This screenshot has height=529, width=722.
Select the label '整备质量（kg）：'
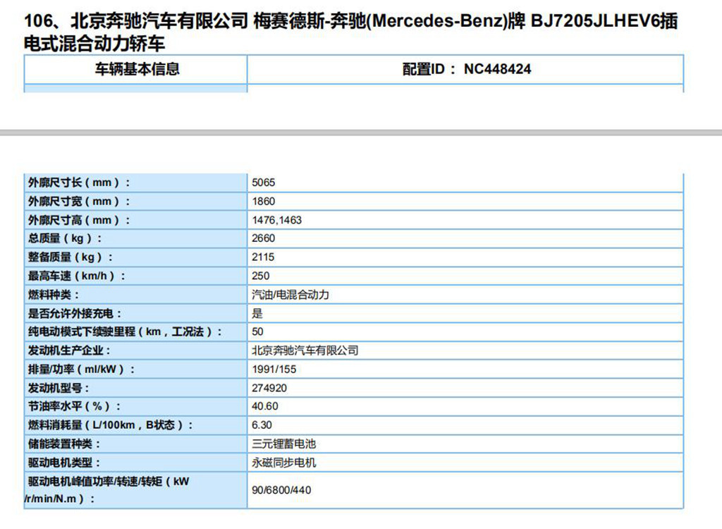pyautogui.click(x=71, y=257)
